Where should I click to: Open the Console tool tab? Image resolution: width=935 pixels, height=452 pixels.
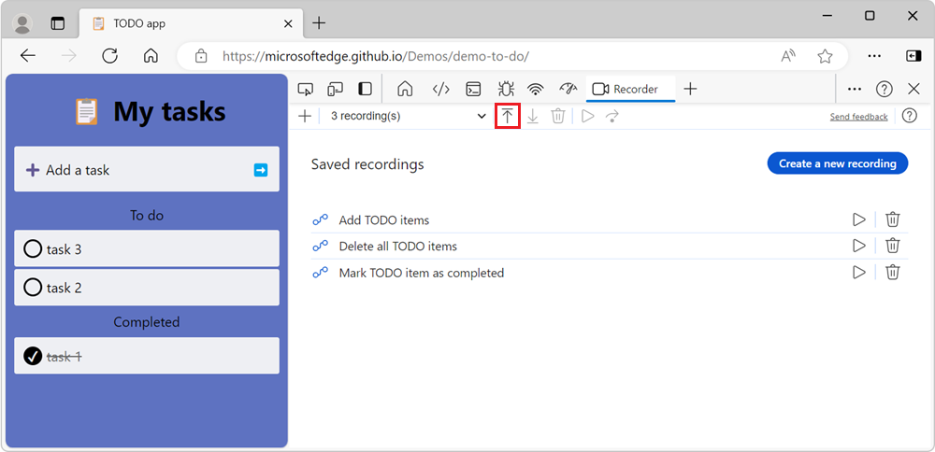(473, 90)
